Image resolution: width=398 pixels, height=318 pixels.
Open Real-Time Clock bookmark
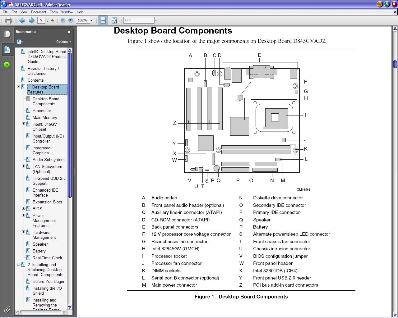pyautogui.click(x=47, y=258)
